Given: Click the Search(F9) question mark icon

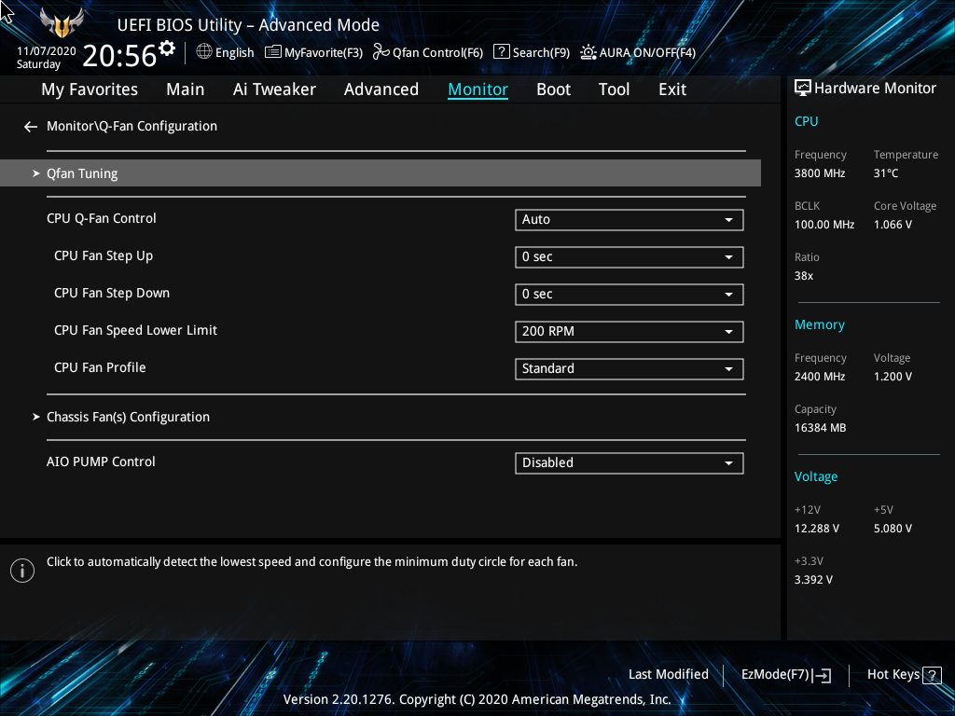Looking at the screenshot, I should click(501, 52).
